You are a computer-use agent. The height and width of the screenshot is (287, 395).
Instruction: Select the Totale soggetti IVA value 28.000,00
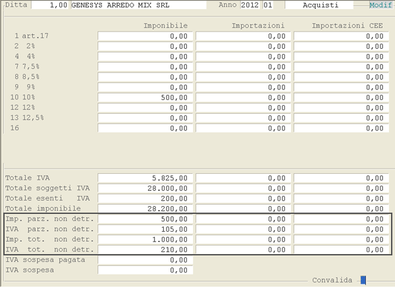point(145,188)
